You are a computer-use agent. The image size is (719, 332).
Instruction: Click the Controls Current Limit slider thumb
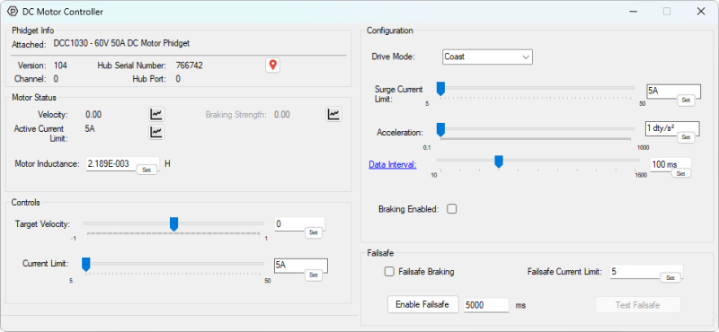point(85,264)
